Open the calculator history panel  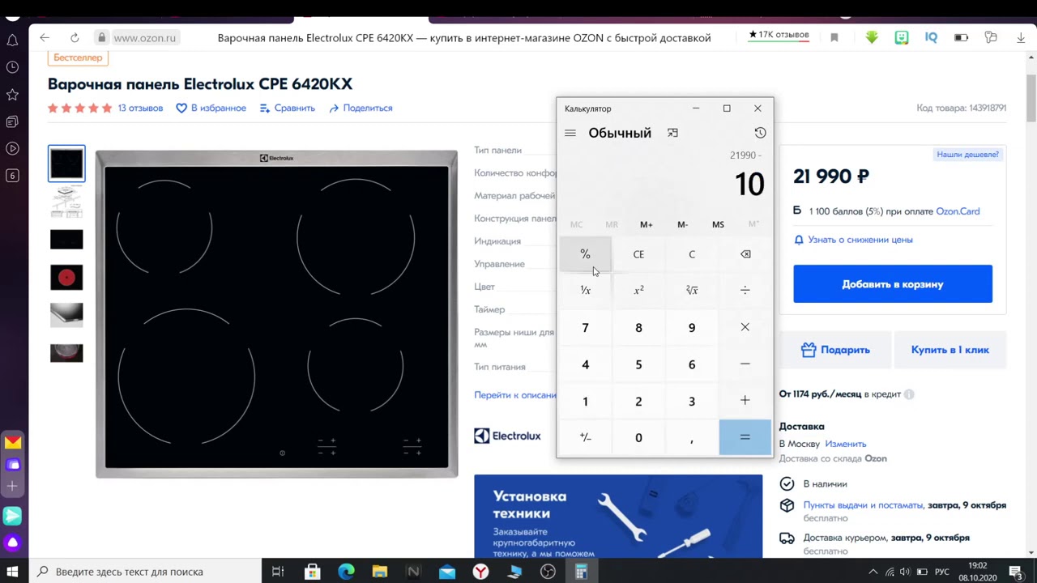pos(760,133)
